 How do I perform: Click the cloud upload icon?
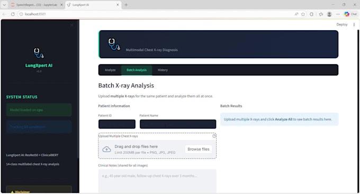pos(106,149)
